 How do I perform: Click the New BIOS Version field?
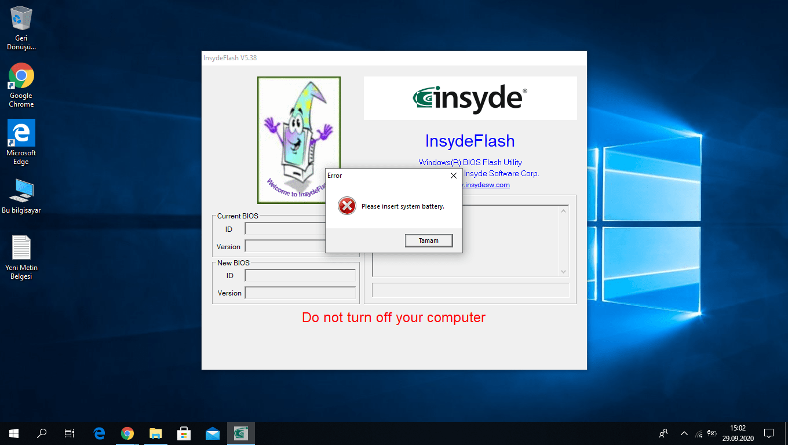pyautogui.click(x=300, y=293)
